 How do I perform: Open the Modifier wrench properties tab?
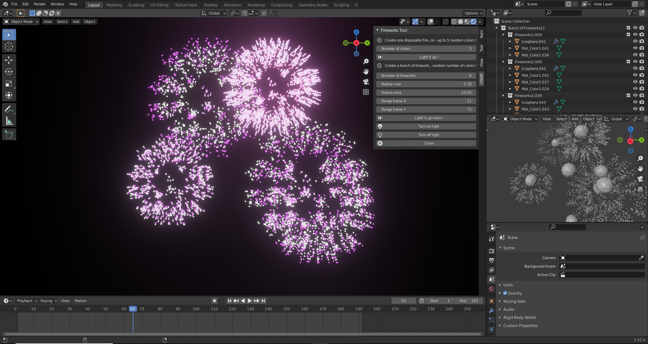coord(492,311)
